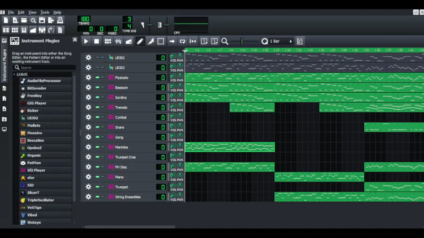424x238 pixels.
Task: Play the song
Action: click(x=86, y=41)
